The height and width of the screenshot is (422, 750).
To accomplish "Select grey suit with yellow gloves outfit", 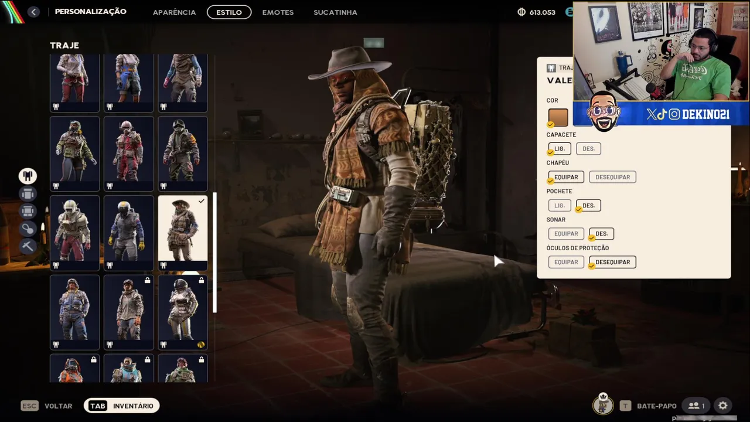I will (x=128, y=233).
